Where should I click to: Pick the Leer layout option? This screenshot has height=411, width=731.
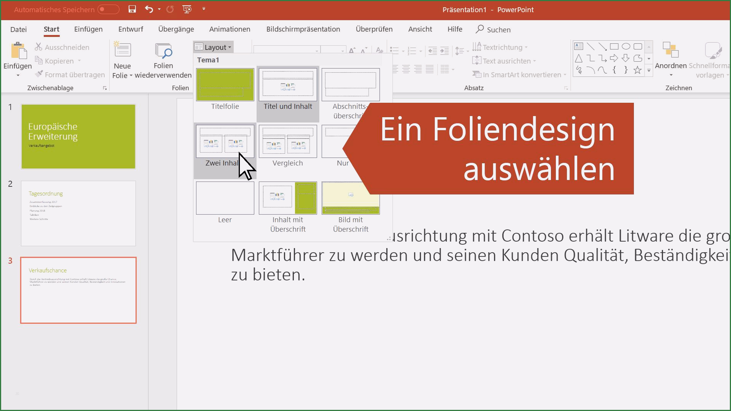[225, 198]
